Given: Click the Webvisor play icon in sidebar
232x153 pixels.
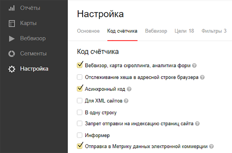Looking at the screenshot, I should (x=12, y=39).
